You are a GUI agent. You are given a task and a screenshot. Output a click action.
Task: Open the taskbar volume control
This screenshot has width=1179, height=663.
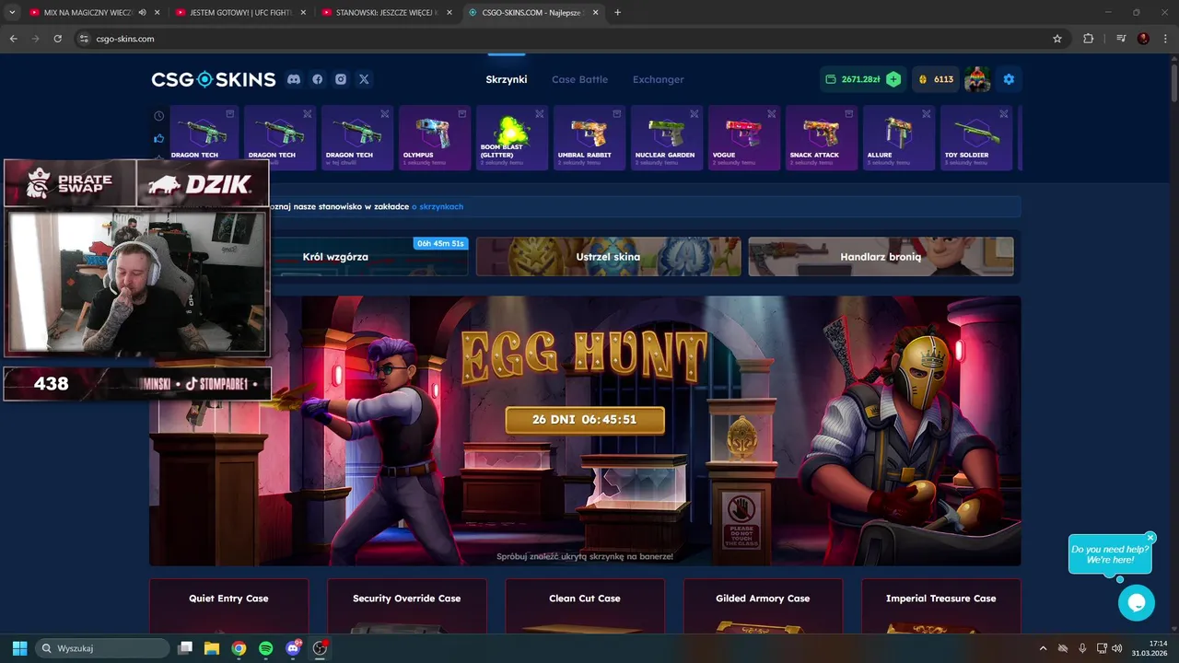[x=1116, y=648]
